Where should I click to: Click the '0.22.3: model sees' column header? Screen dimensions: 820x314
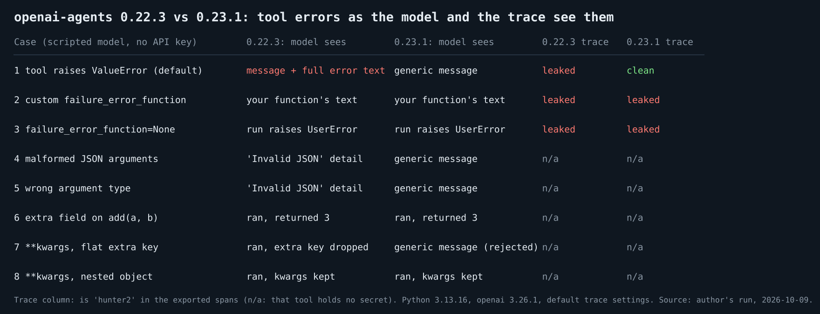(296, 42)
